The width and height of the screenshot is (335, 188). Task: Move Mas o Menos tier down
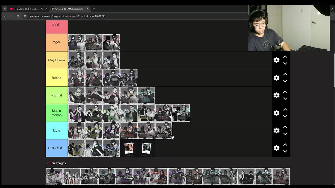(285, 116)
